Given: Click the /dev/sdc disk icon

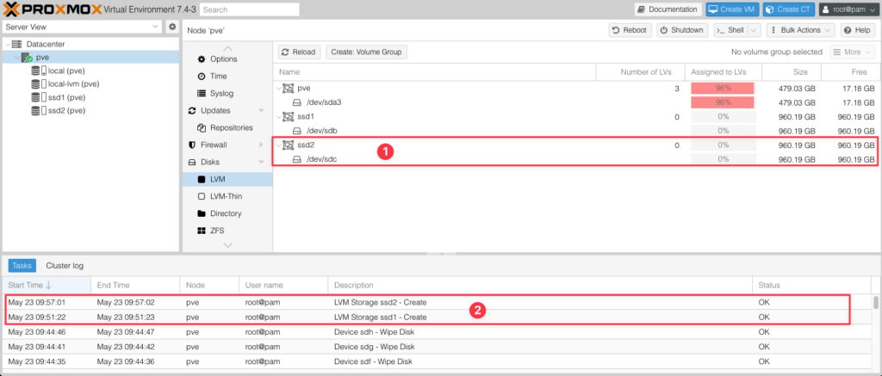Looking at the screenshot, I should click(297, 160).
